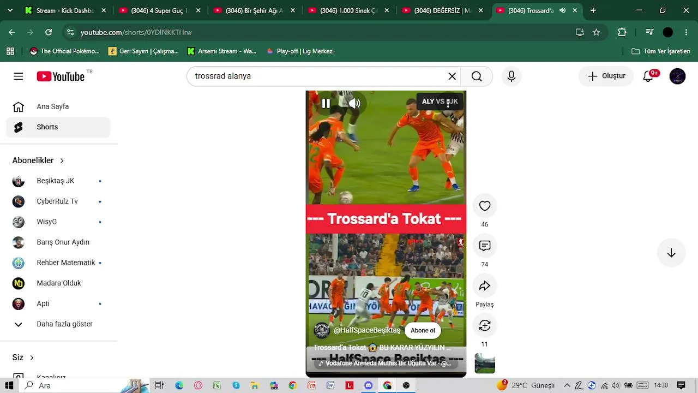The image size is (698, 393).
Task: Open Microsoft Edge from the taskbar
Action: tap(179, 385)
